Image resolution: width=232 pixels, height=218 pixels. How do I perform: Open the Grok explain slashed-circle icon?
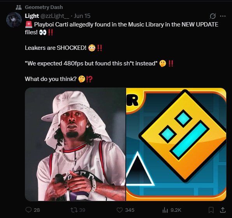213,16
